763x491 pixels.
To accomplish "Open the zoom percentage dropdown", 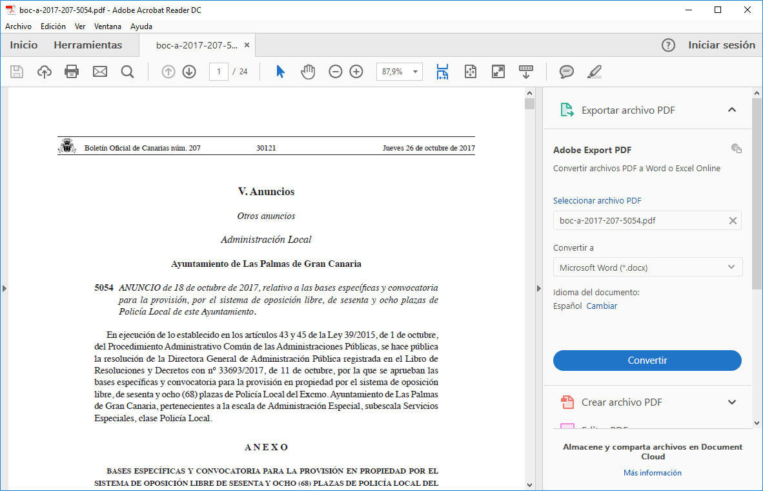I will [x=414, y=72].
